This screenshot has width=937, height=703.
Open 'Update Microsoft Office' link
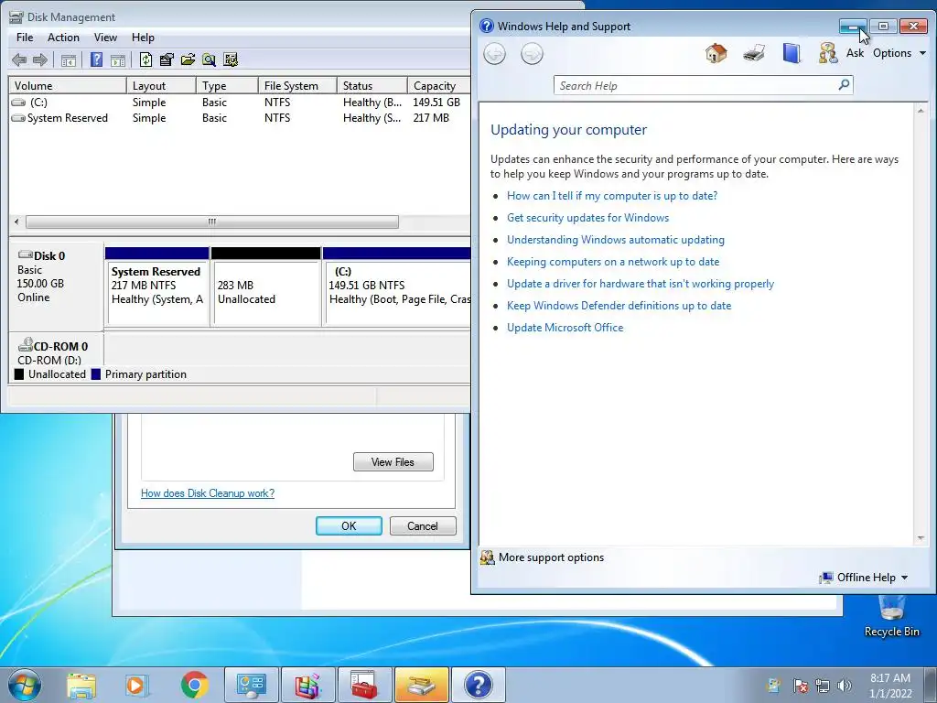pyautogui.click(x=565, y=328)
